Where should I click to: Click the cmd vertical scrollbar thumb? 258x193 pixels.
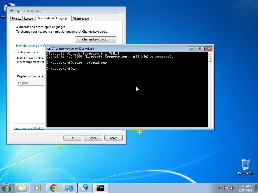(210, 59)
